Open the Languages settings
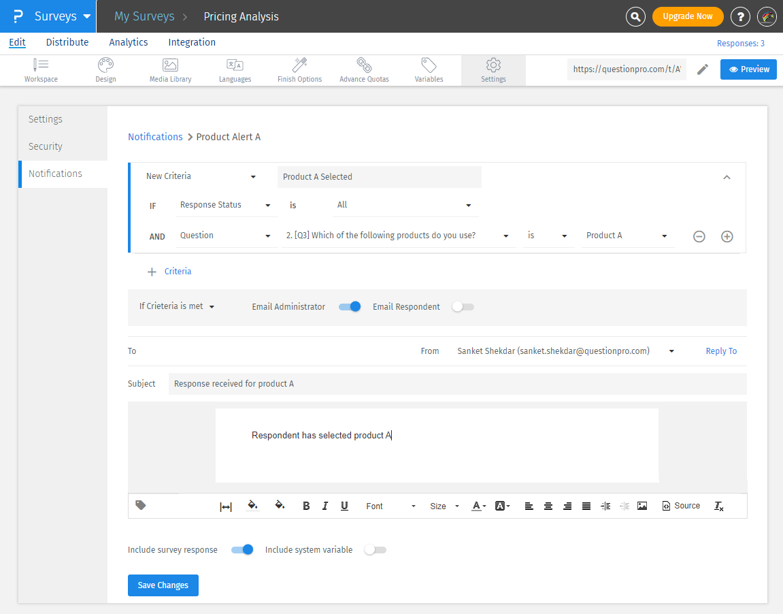Viewport: 783px width, 614px height. click(x=234, y=69)
